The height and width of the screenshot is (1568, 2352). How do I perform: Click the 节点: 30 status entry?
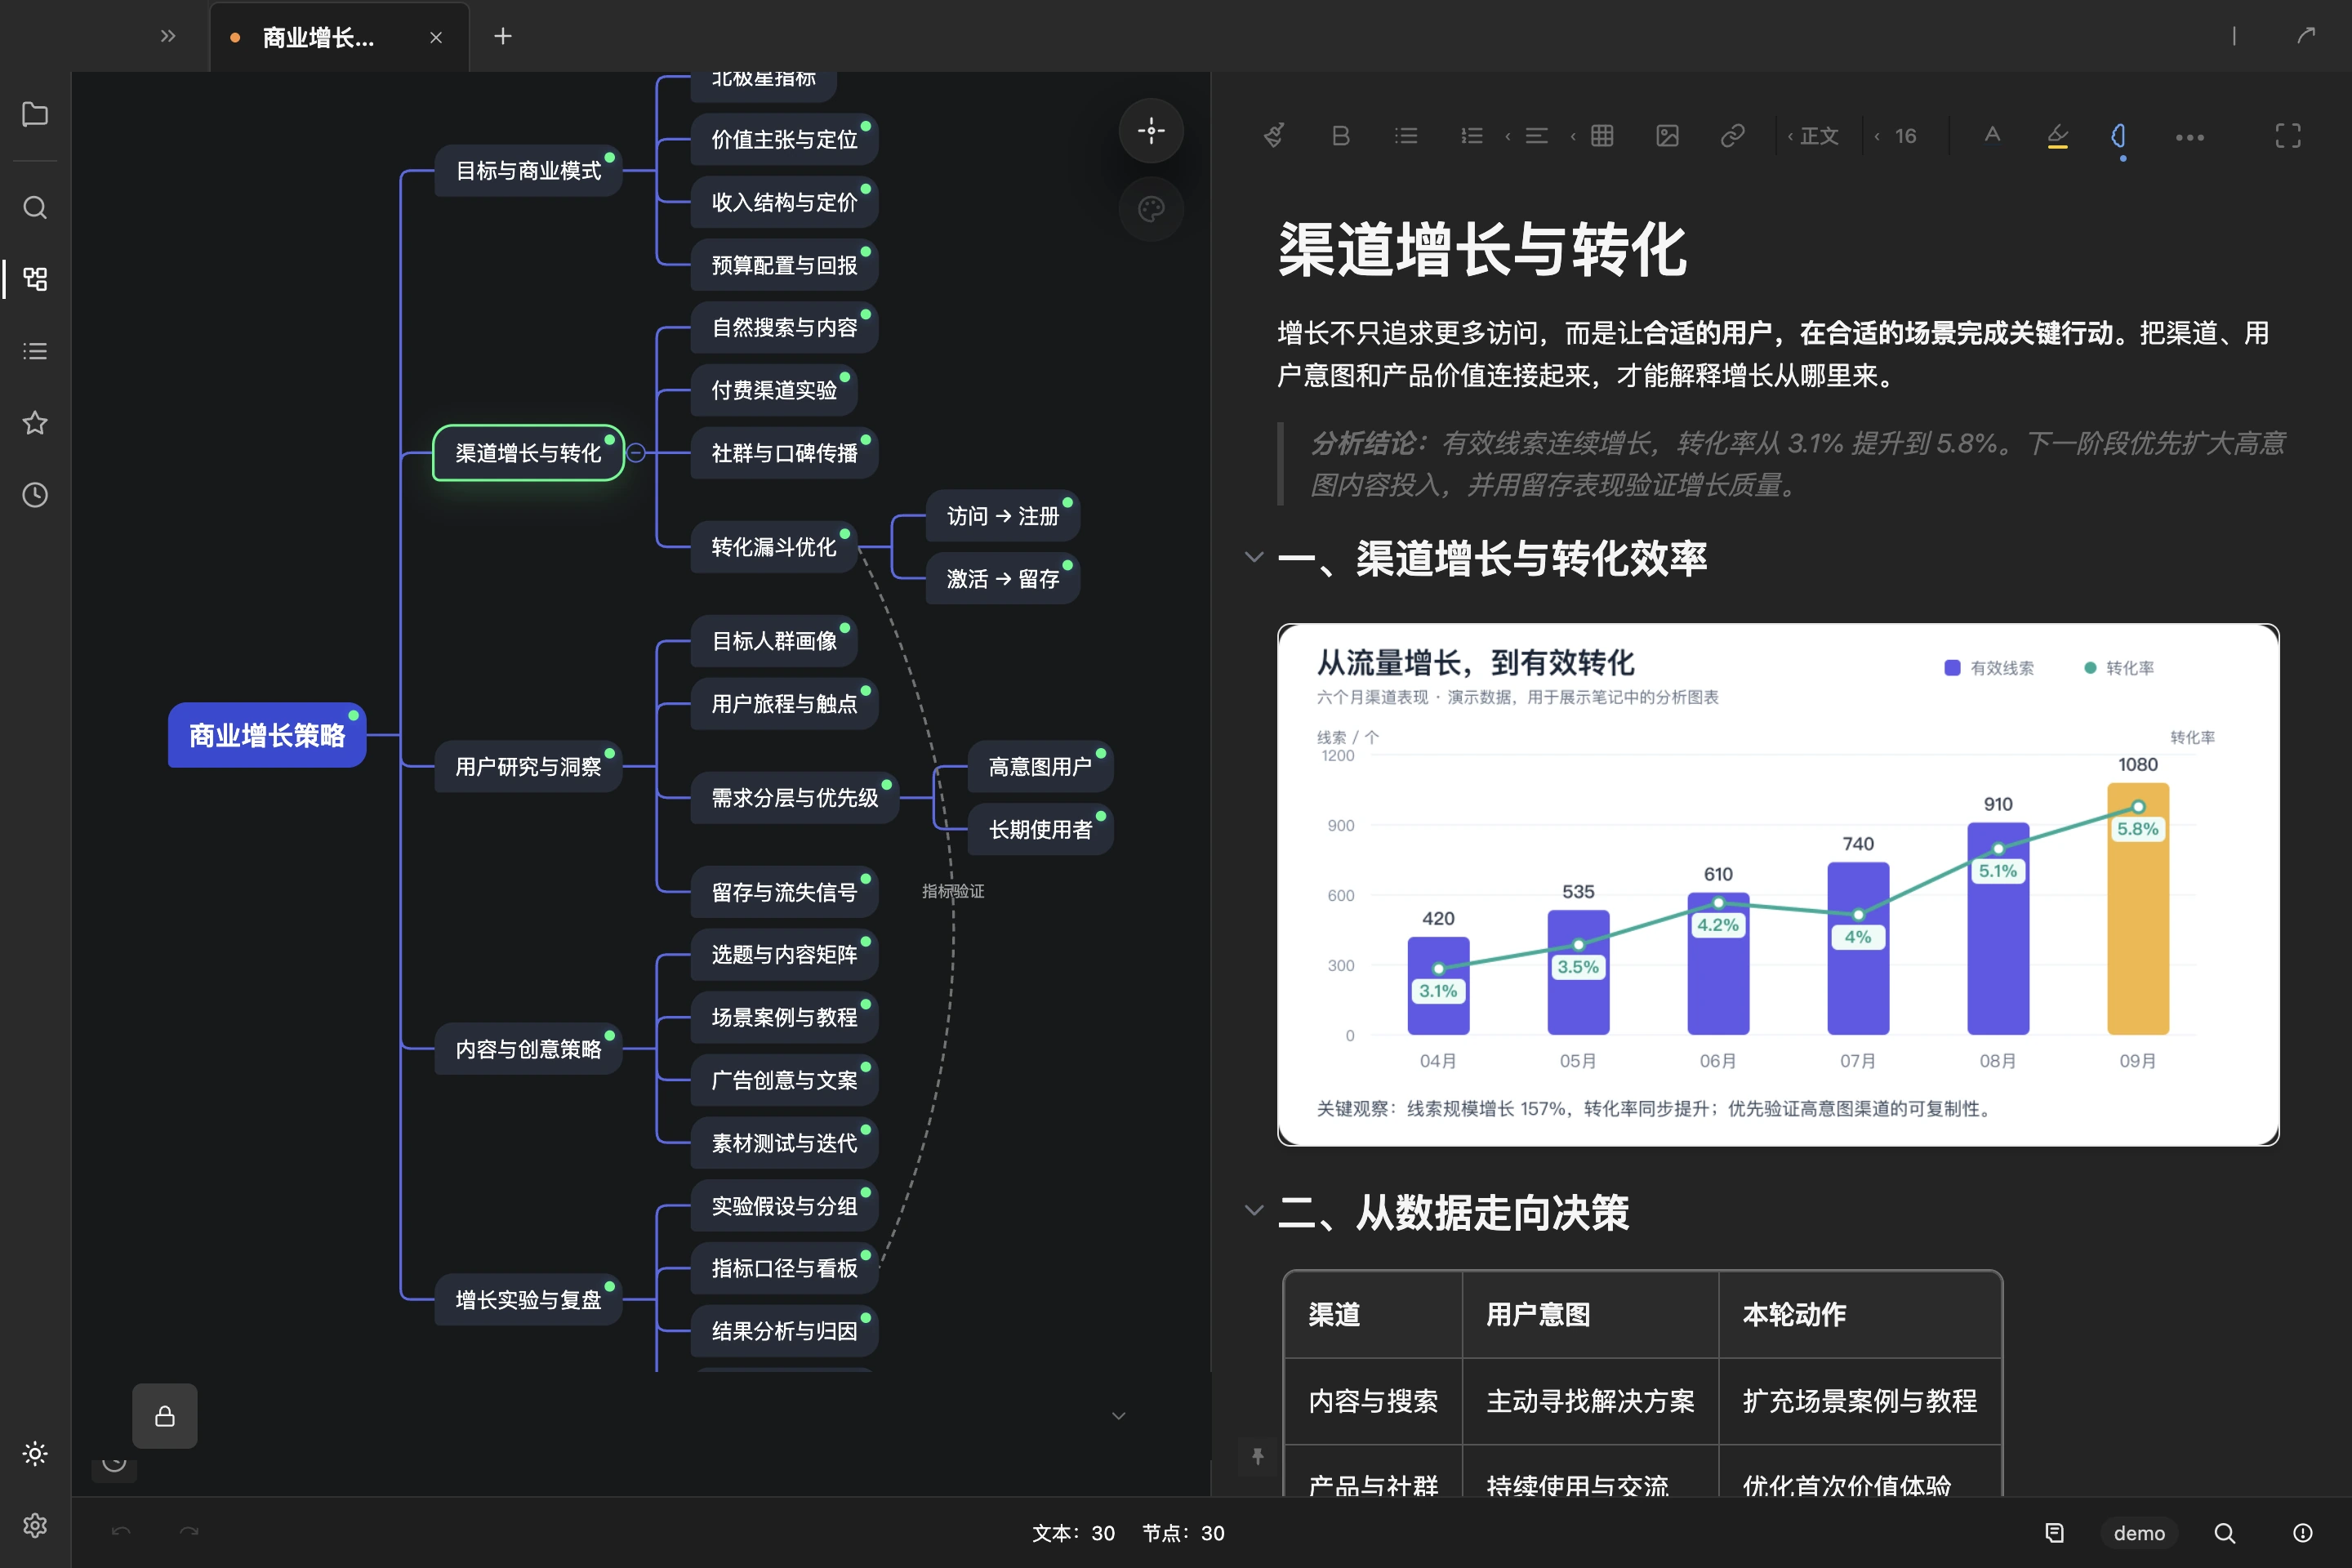pyautogui.click(x=1183, y=1533)
